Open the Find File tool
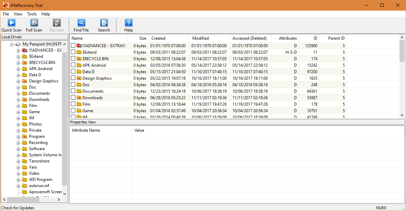The image size is (406, 211). coord(81,23)
